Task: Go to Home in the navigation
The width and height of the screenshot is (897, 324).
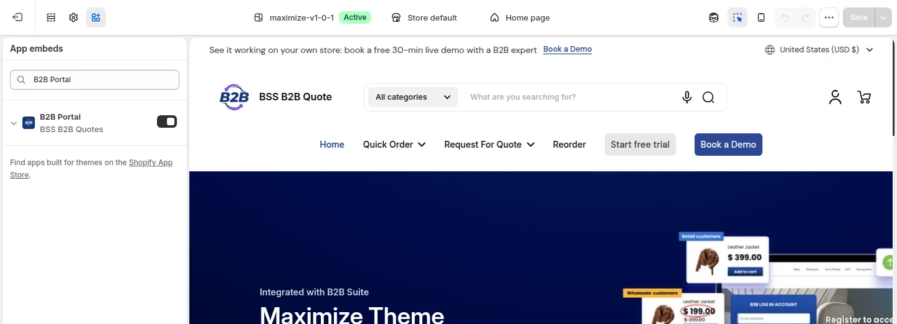Action: pyautogui.click(x=332, y=145)
